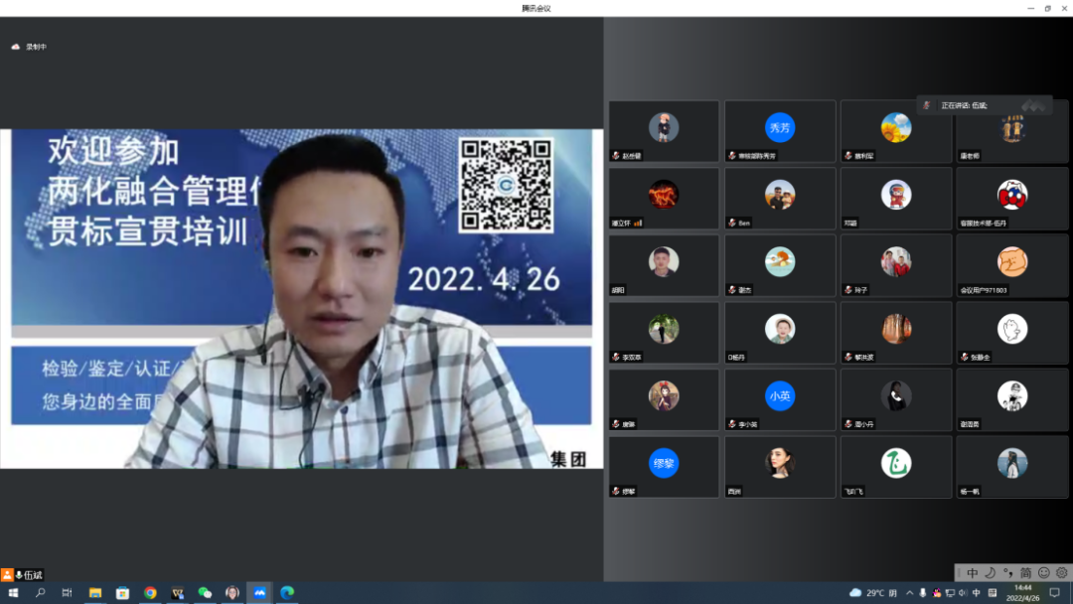The image size is (1073, 604).
Task: Open IME settings gear icon
Action: tap(1061, 573)
